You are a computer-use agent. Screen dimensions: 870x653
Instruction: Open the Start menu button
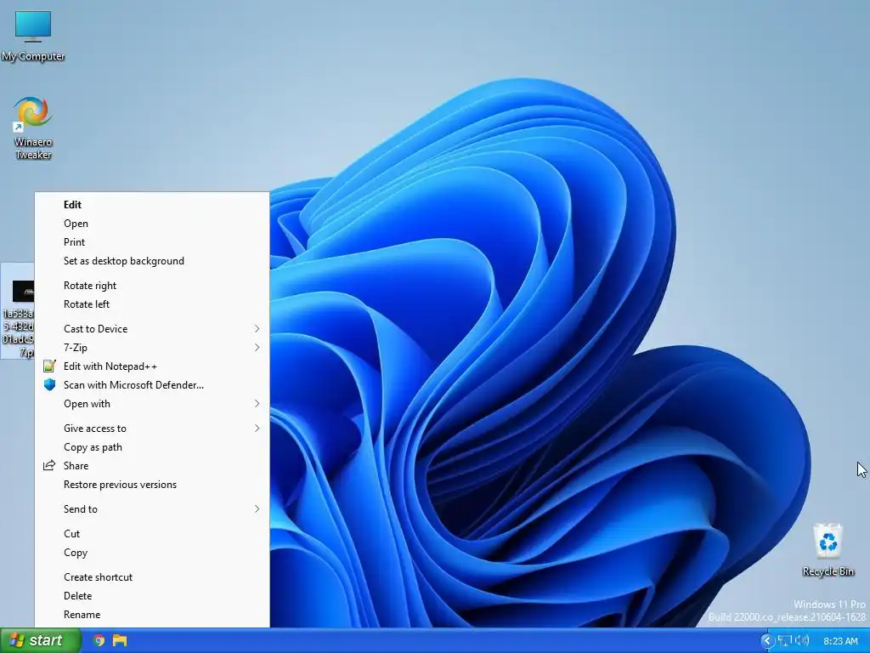click(41, 640)
